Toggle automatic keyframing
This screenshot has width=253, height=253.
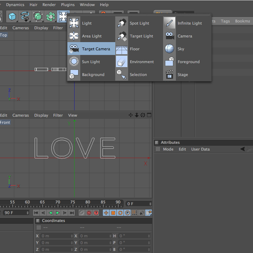point(89,213)
